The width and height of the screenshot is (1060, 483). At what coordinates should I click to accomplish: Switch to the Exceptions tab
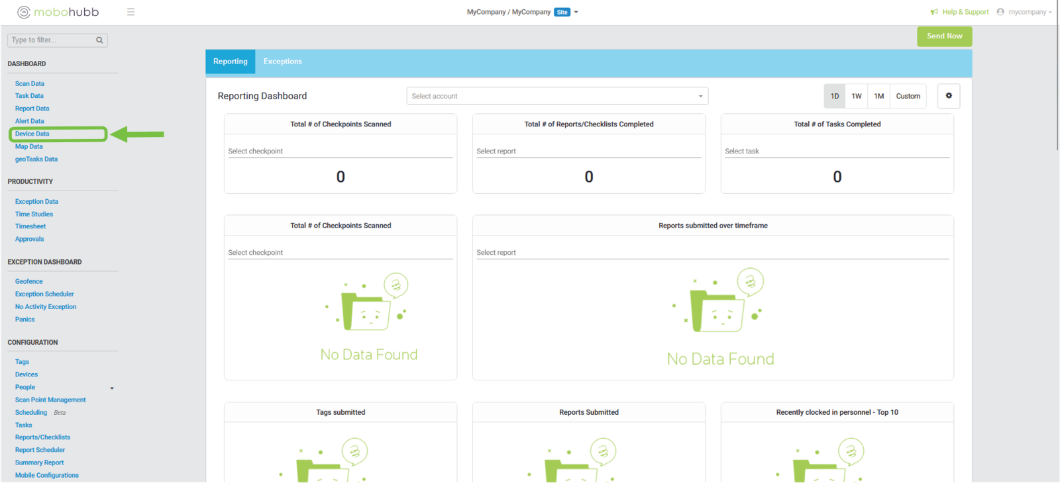click(x=282, y=62)
